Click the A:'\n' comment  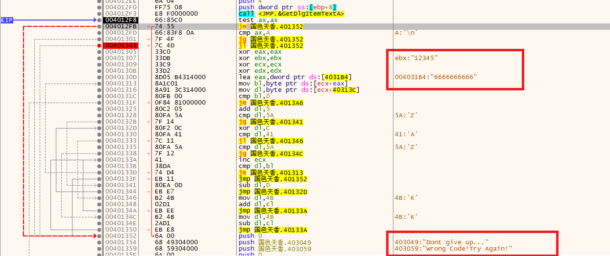click(x=406, y=33)
